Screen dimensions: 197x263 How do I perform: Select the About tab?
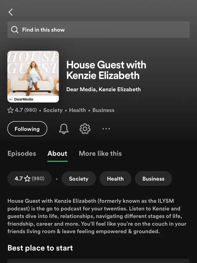pos(57,154)
